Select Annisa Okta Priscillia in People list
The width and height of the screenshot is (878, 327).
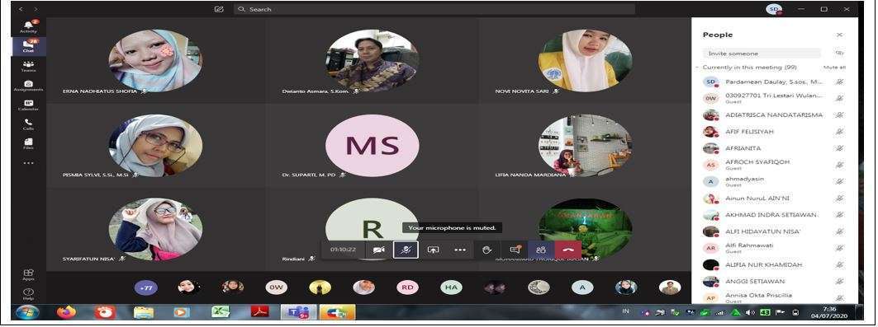[775, 297]
